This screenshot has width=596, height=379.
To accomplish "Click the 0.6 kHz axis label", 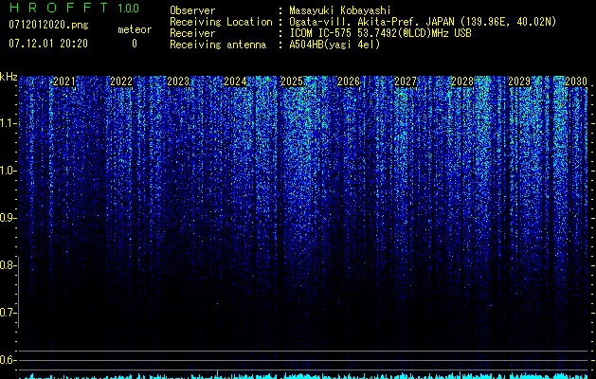I will tap(8, 360).
